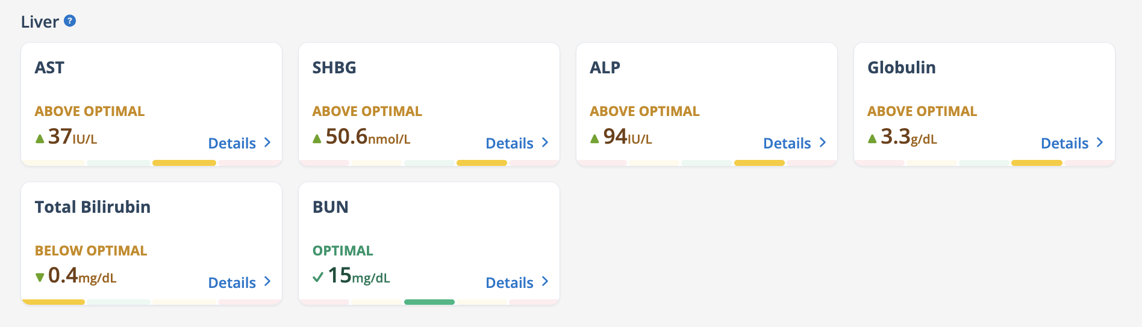Select the green optimal range bar on BUN

[x=429, y=302]
